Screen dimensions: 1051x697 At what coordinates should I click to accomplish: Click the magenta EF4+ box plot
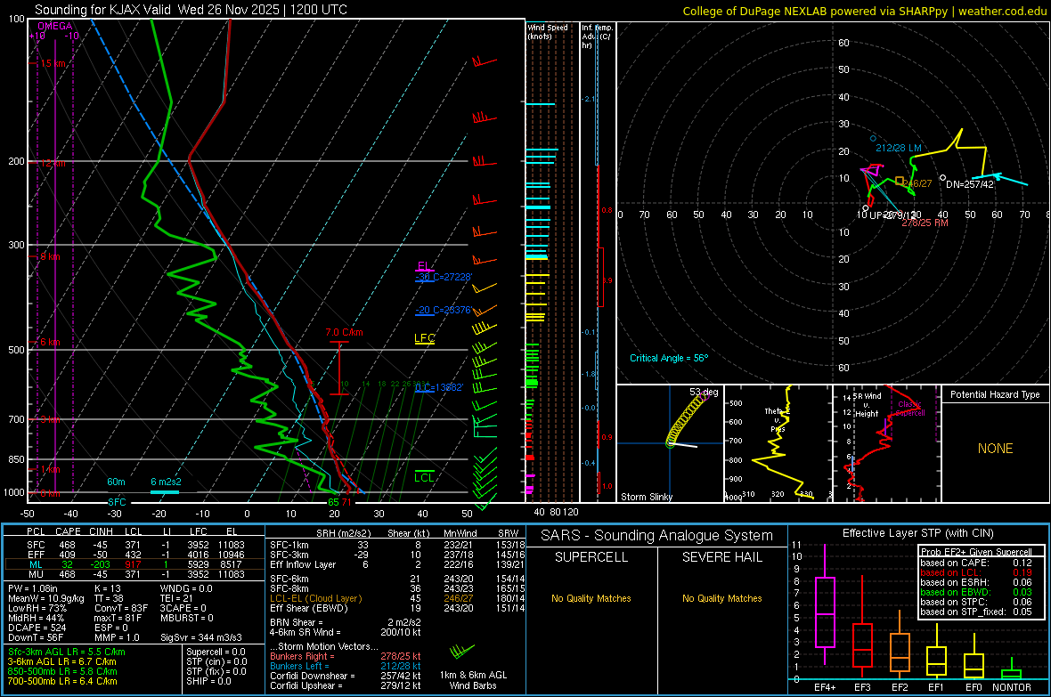click(825, 605)
